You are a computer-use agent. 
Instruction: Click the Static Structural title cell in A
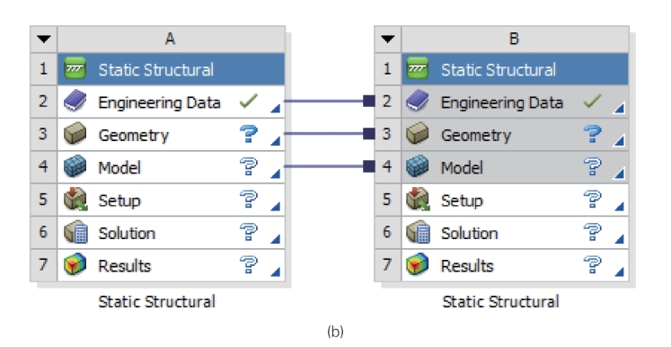point(171,69)
